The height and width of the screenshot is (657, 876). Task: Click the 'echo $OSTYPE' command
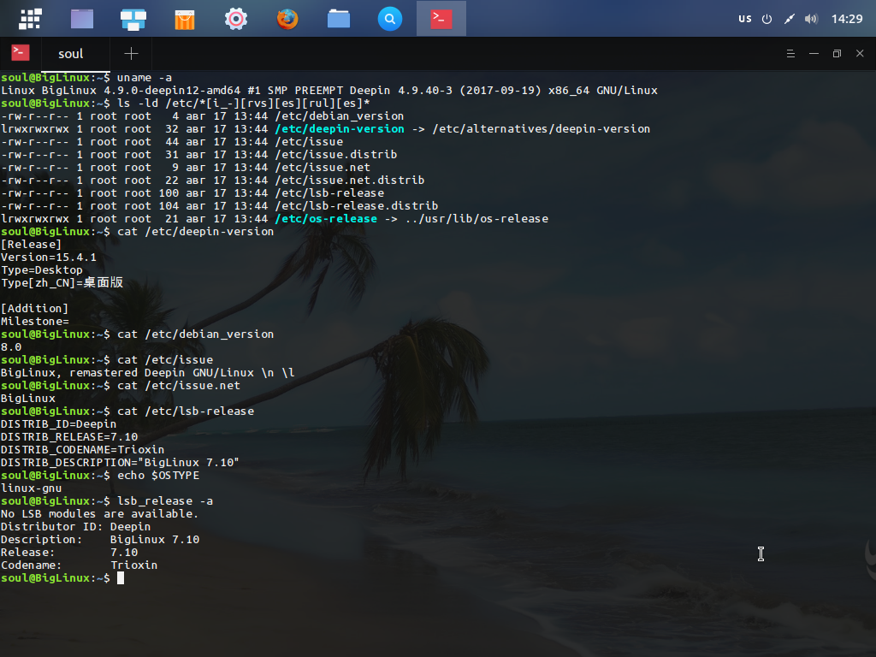tap(158, 476)
